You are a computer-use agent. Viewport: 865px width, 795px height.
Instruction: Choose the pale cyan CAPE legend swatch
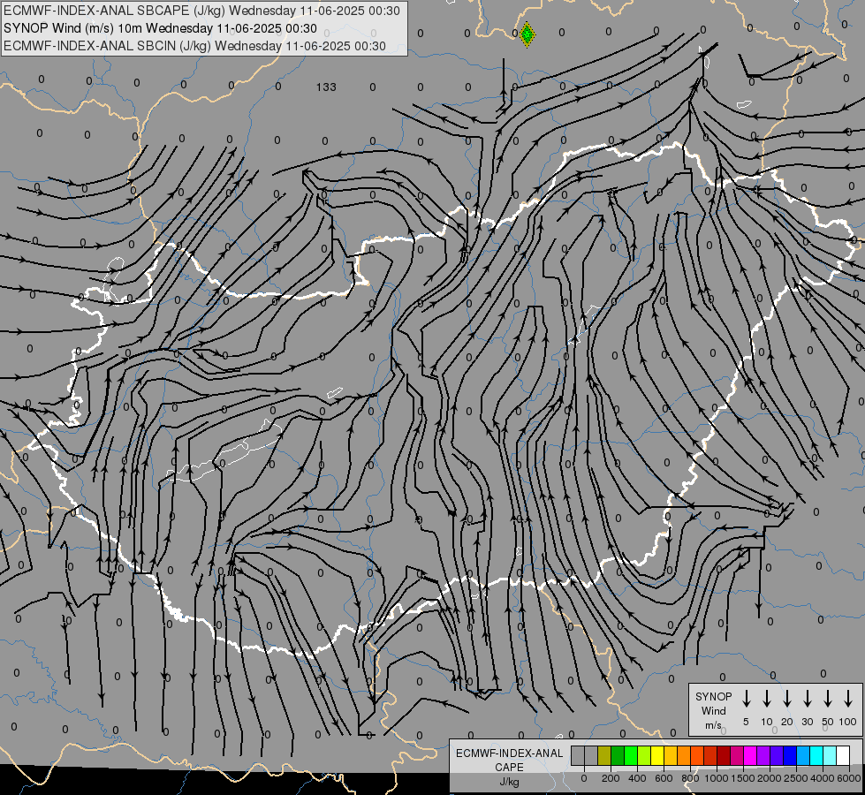click(829, 755)
